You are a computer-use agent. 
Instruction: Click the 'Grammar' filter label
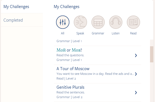click(x=98, y=33)
